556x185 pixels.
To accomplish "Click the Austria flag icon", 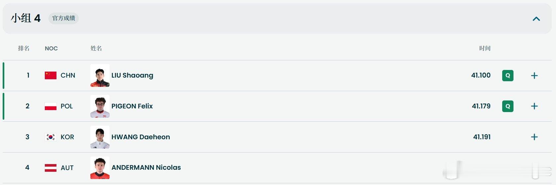I will [x=50, y=168].
